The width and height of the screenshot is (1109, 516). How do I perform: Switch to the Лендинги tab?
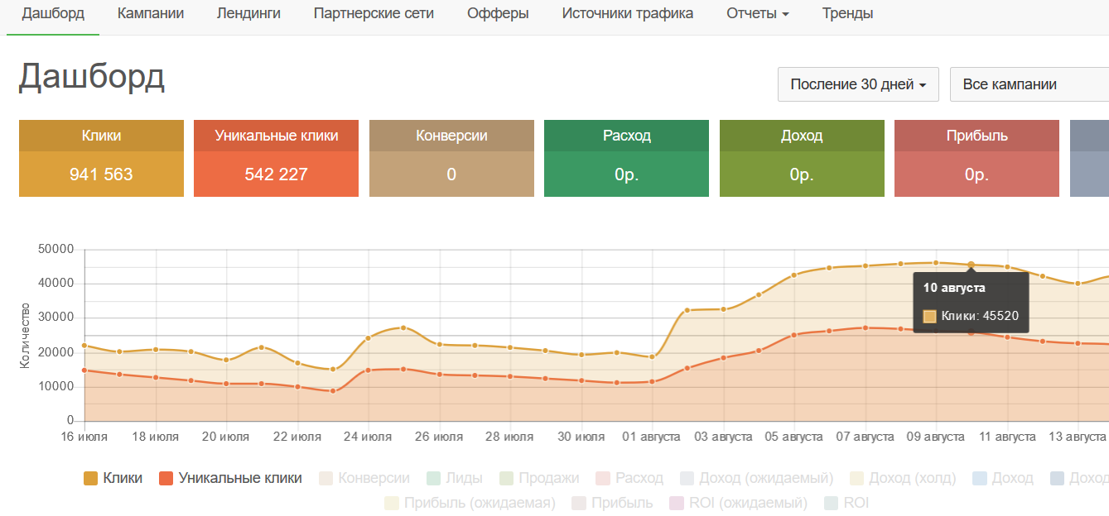click(248, 13)
